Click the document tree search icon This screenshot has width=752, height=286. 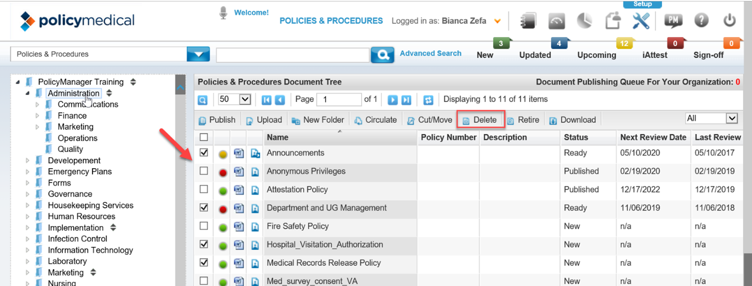[203, 99]
